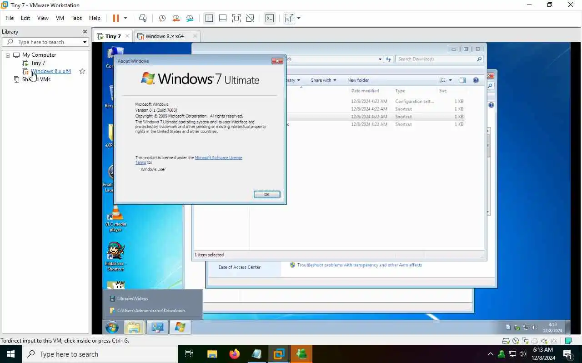Pause the virtual machine with the toolbar button
Screen dimensions: 582x363
click(x=115, y=18)
